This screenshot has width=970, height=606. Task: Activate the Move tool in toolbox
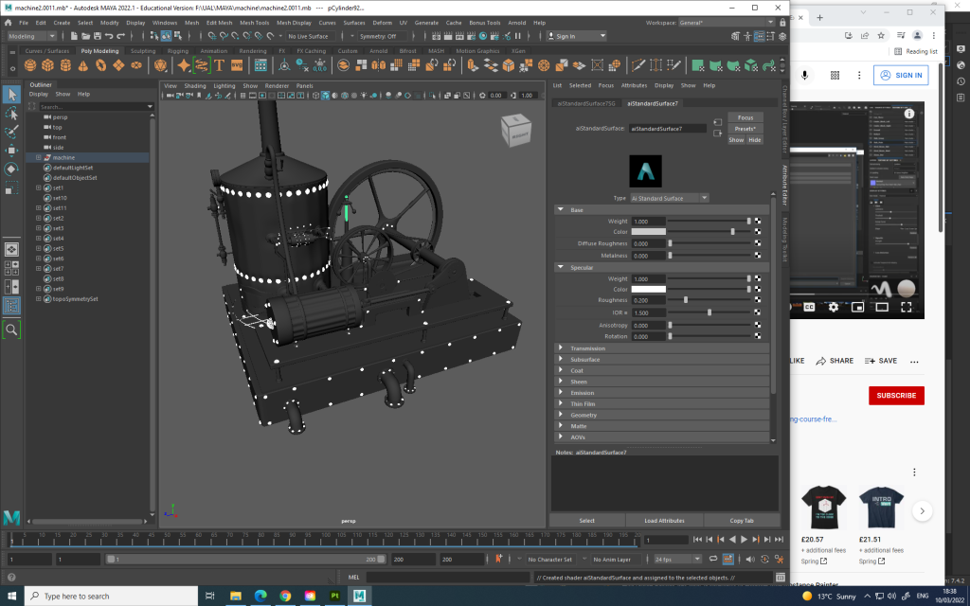pos(11,151)
